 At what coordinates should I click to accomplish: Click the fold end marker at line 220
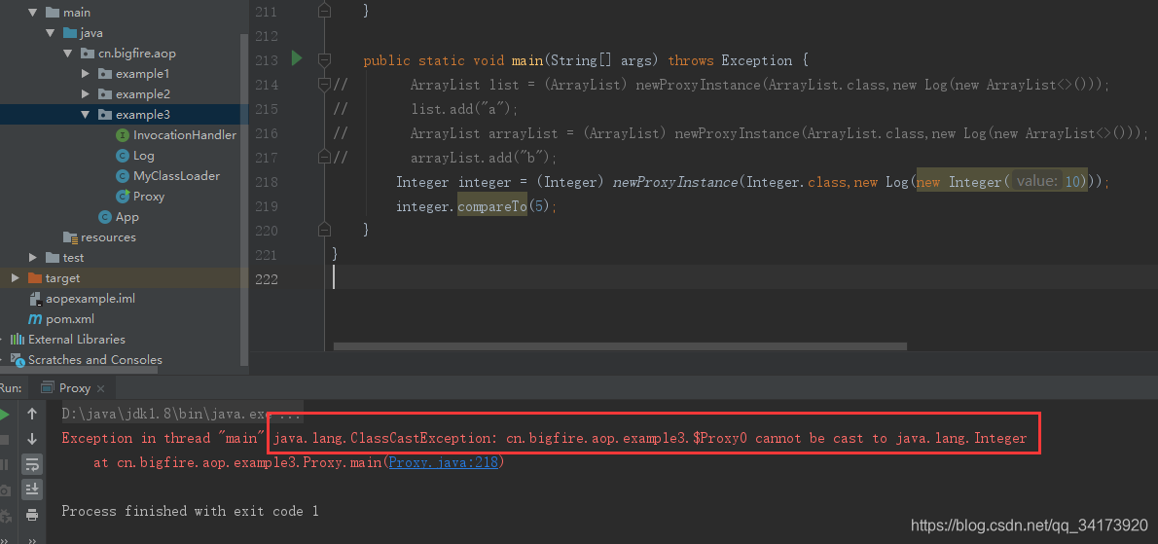pyautogui.click(x=323, y=229)
